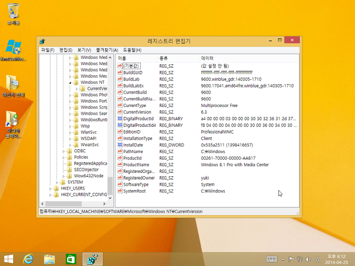Click the BuildLabEx string value icon

coord(120,85)
